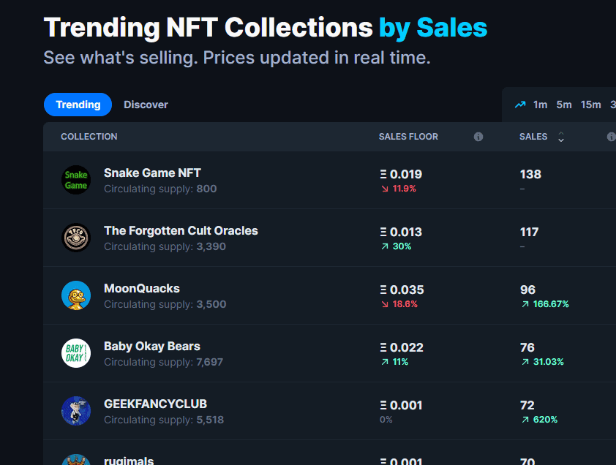Switch to the Discover tab

pos(146,105)
